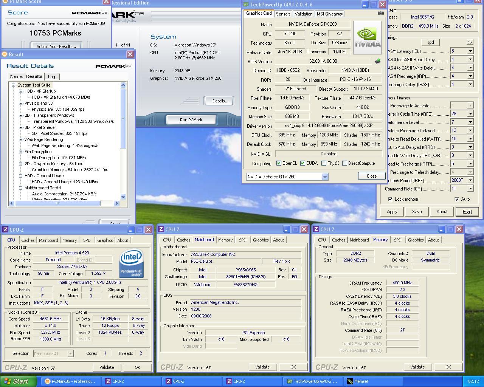Open the Command Rate (CR) dropdown
Image resolution: width=484 pixels, height=387 pixels.
470,189
